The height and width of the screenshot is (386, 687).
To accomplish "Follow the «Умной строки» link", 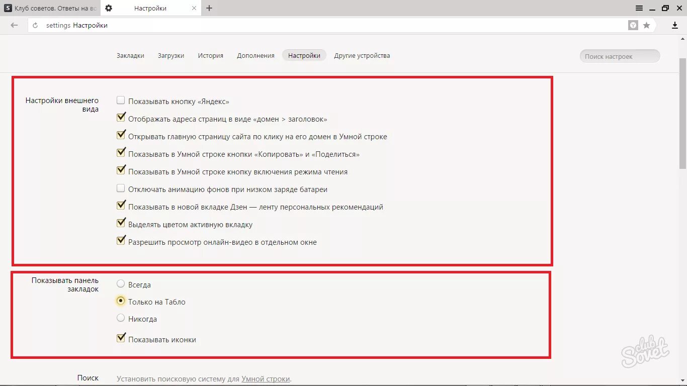I will [266, 379].
